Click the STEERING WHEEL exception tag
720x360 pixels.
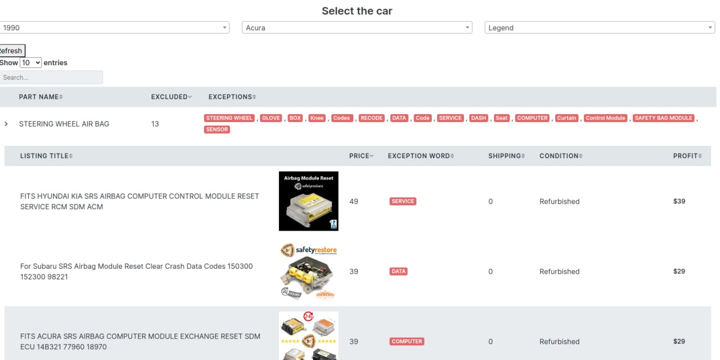tap(229, 118)
